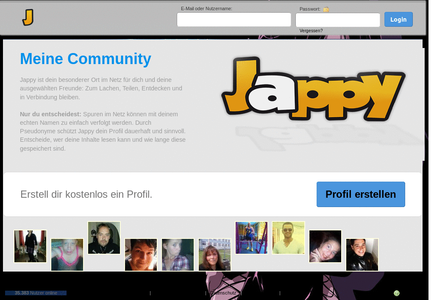Image resolution: width=434 pixels, height=300 pixels.
Task: Open profile photo of woman in plaid shirt
Action: point(178,255)
